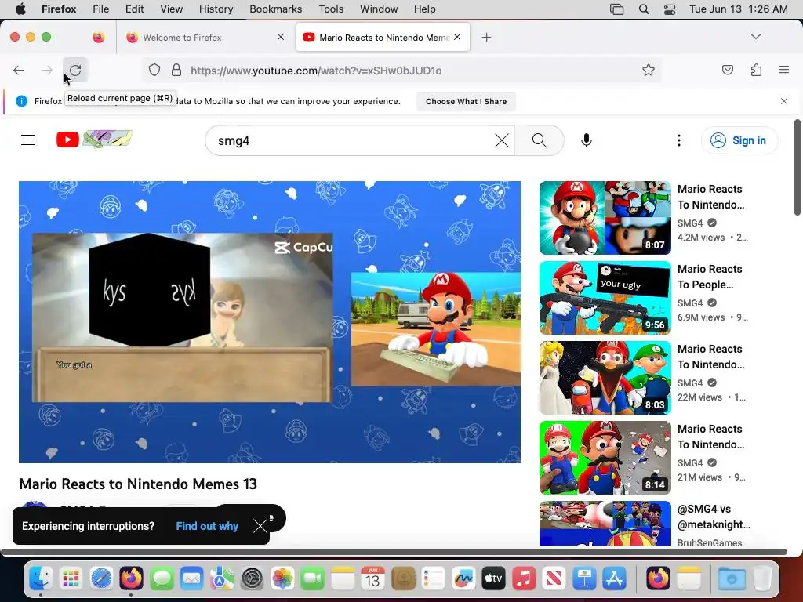Switch to the Welcome to Firefox tab

coord(205,38)
